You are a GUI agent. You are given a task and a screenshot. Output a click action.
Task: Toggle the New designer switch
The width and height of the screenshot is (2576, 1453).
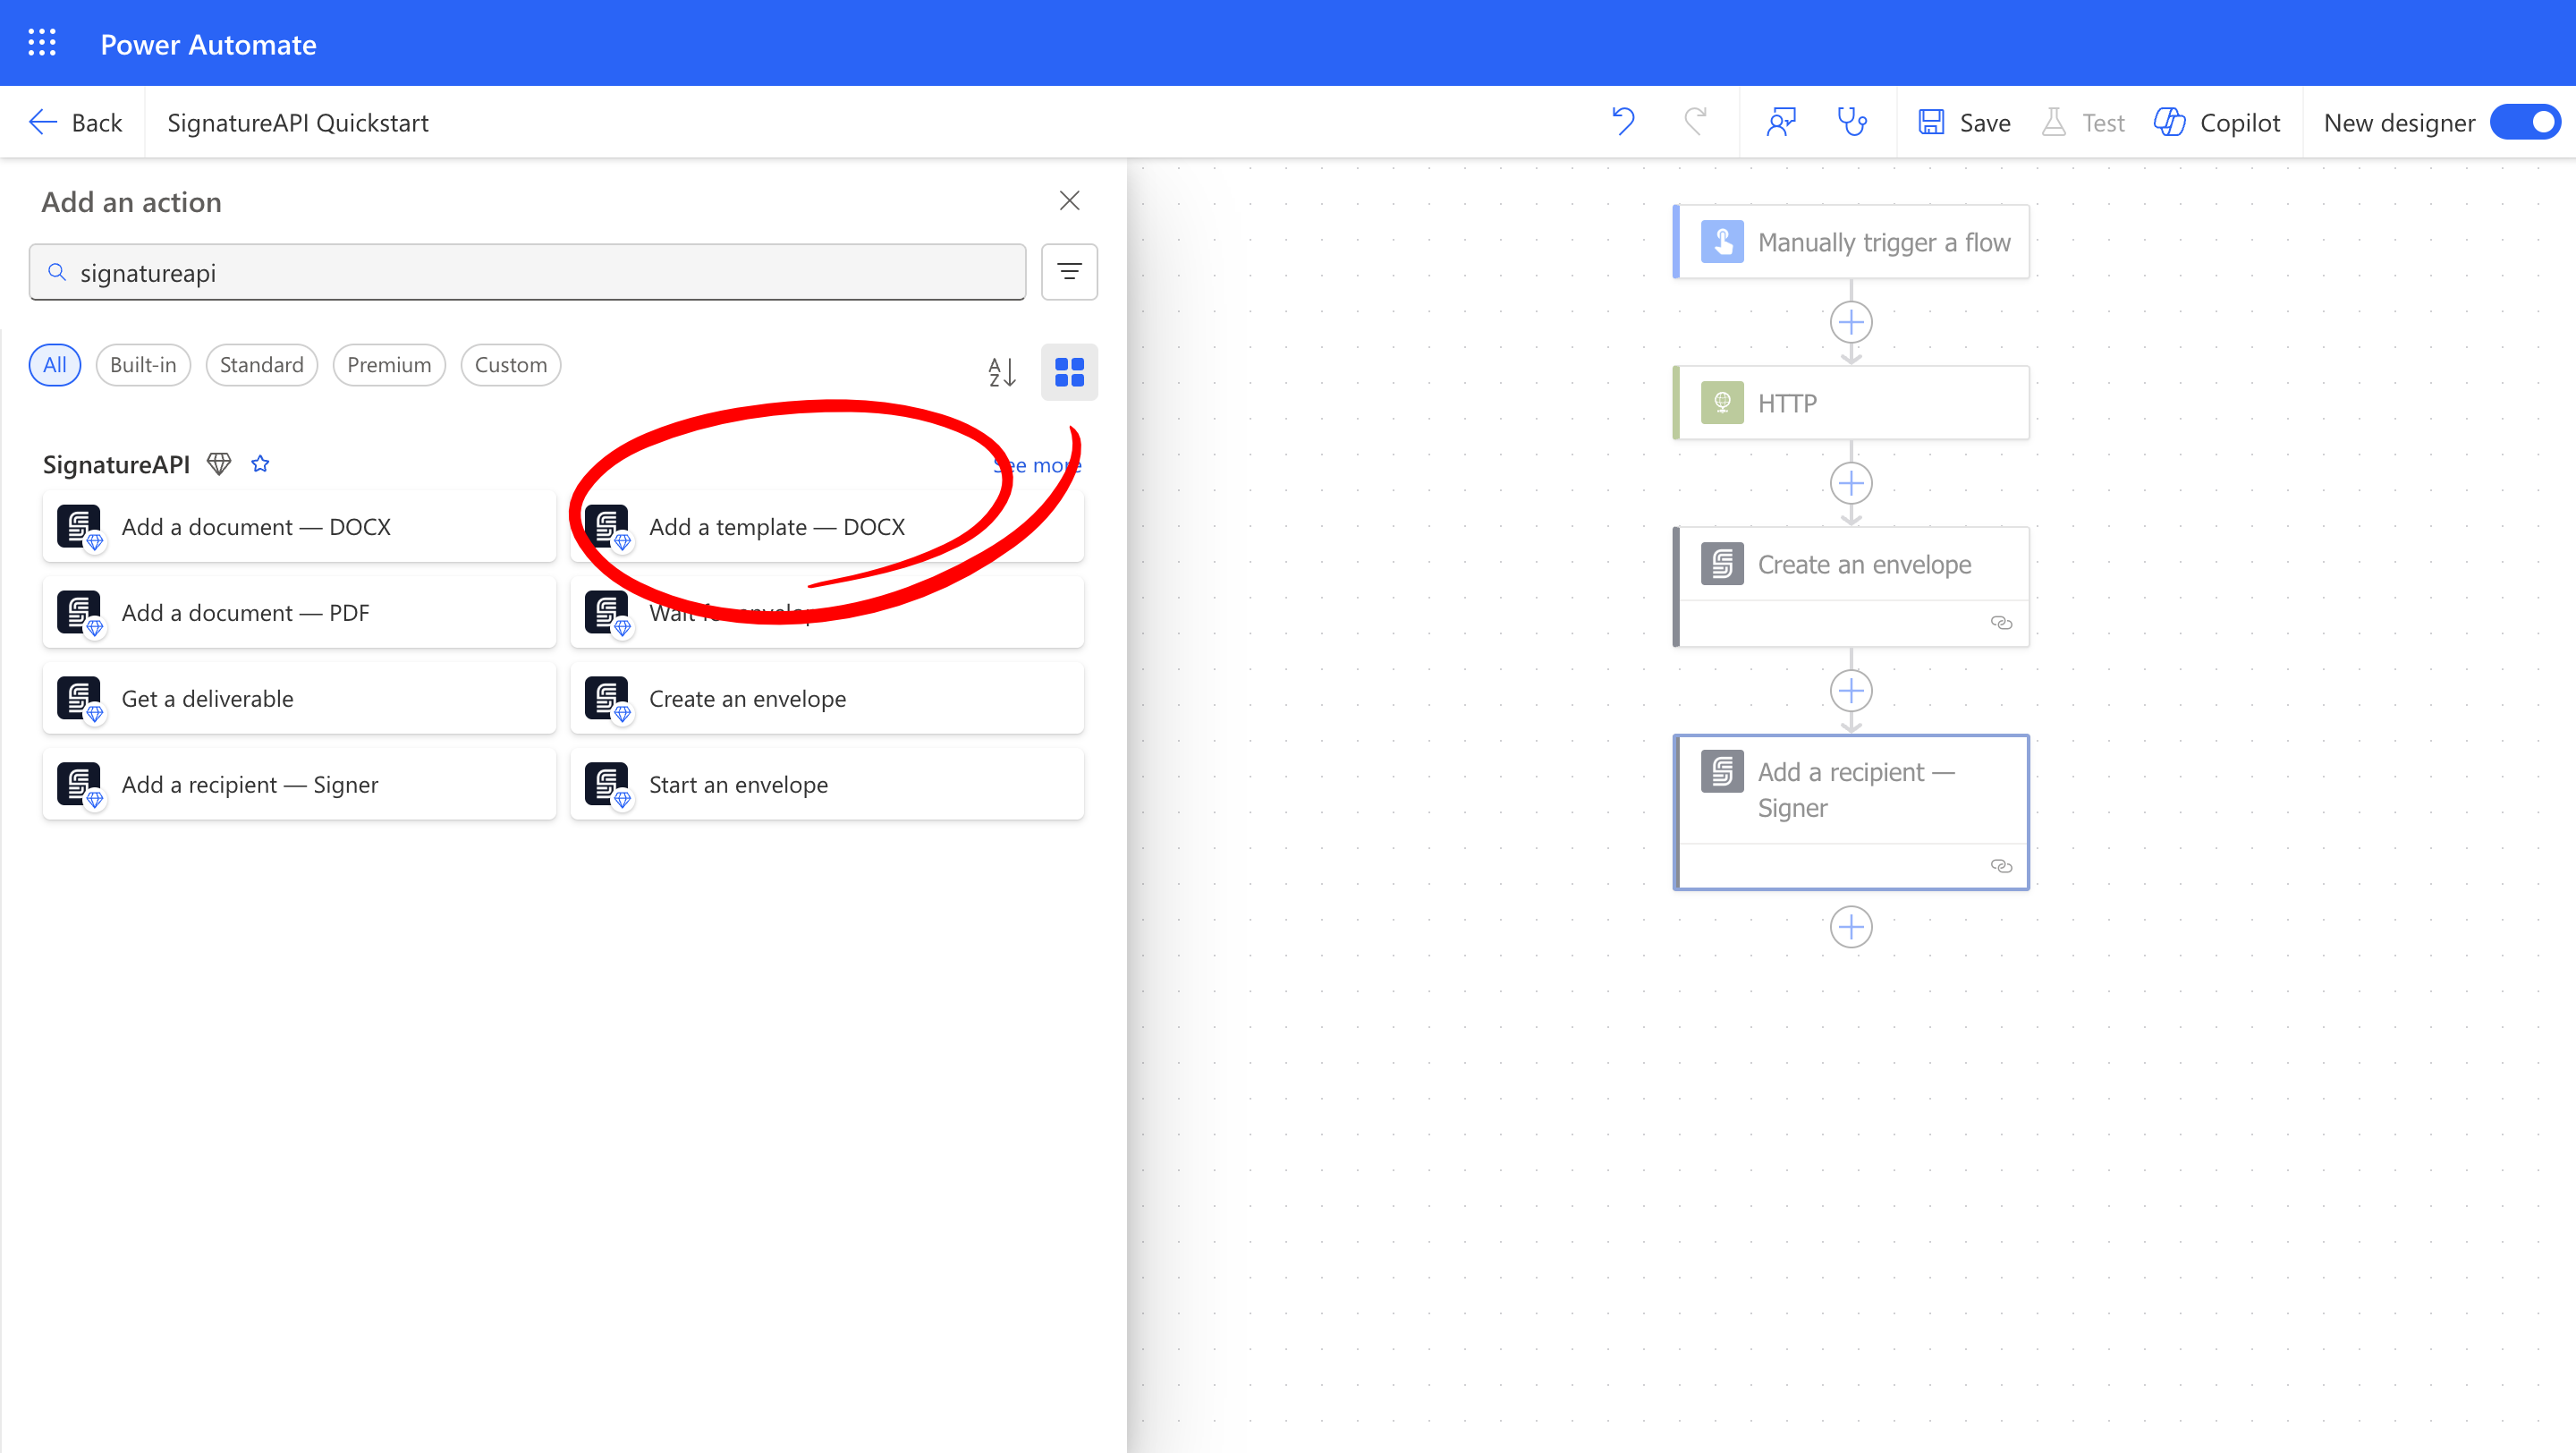(2526, 122)
